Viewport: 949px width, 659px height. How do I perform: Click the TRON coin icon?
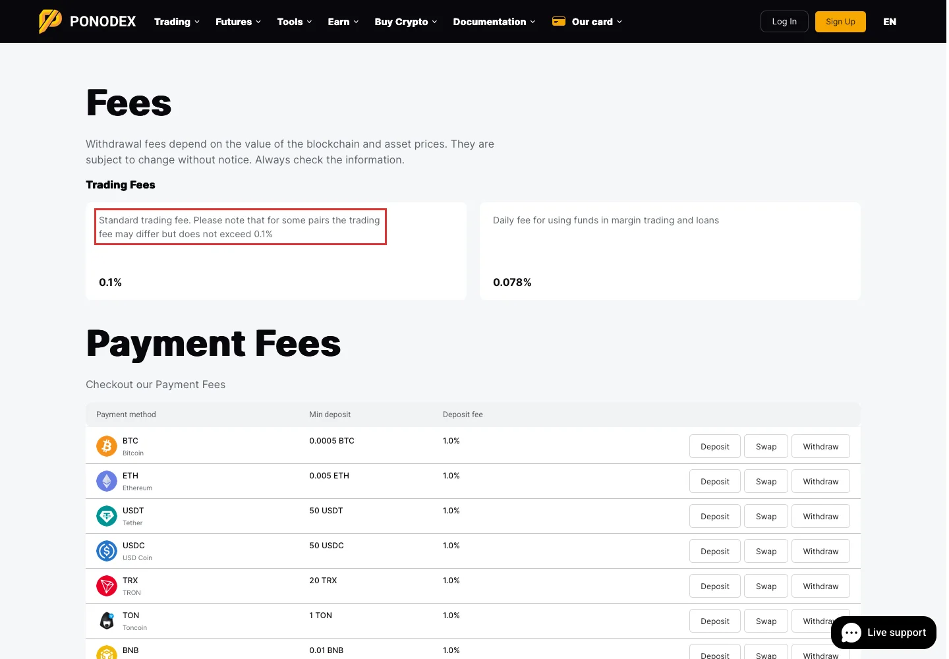pos(107,586)
